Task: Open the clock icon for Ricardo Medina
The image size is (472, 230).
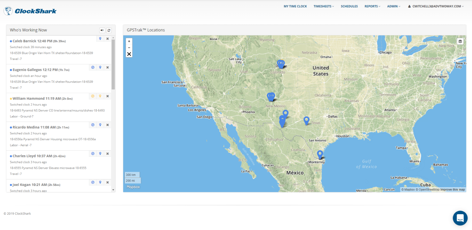Action: [x=93, y=125]
